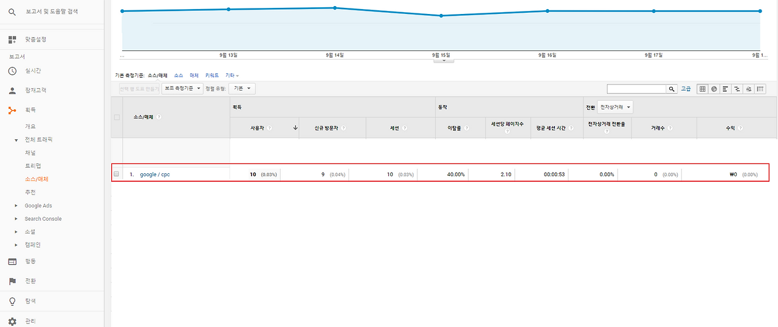The height and width of the screenshot is (327, 778).
Task: Click help icon next to 이탈률
Action: (x=466, y=128)
